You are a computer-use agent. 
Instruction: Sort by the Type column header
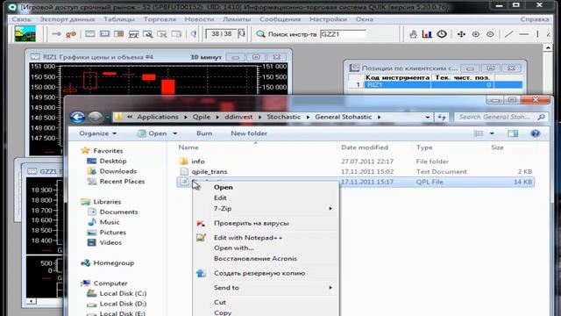[x=424, y=147]
